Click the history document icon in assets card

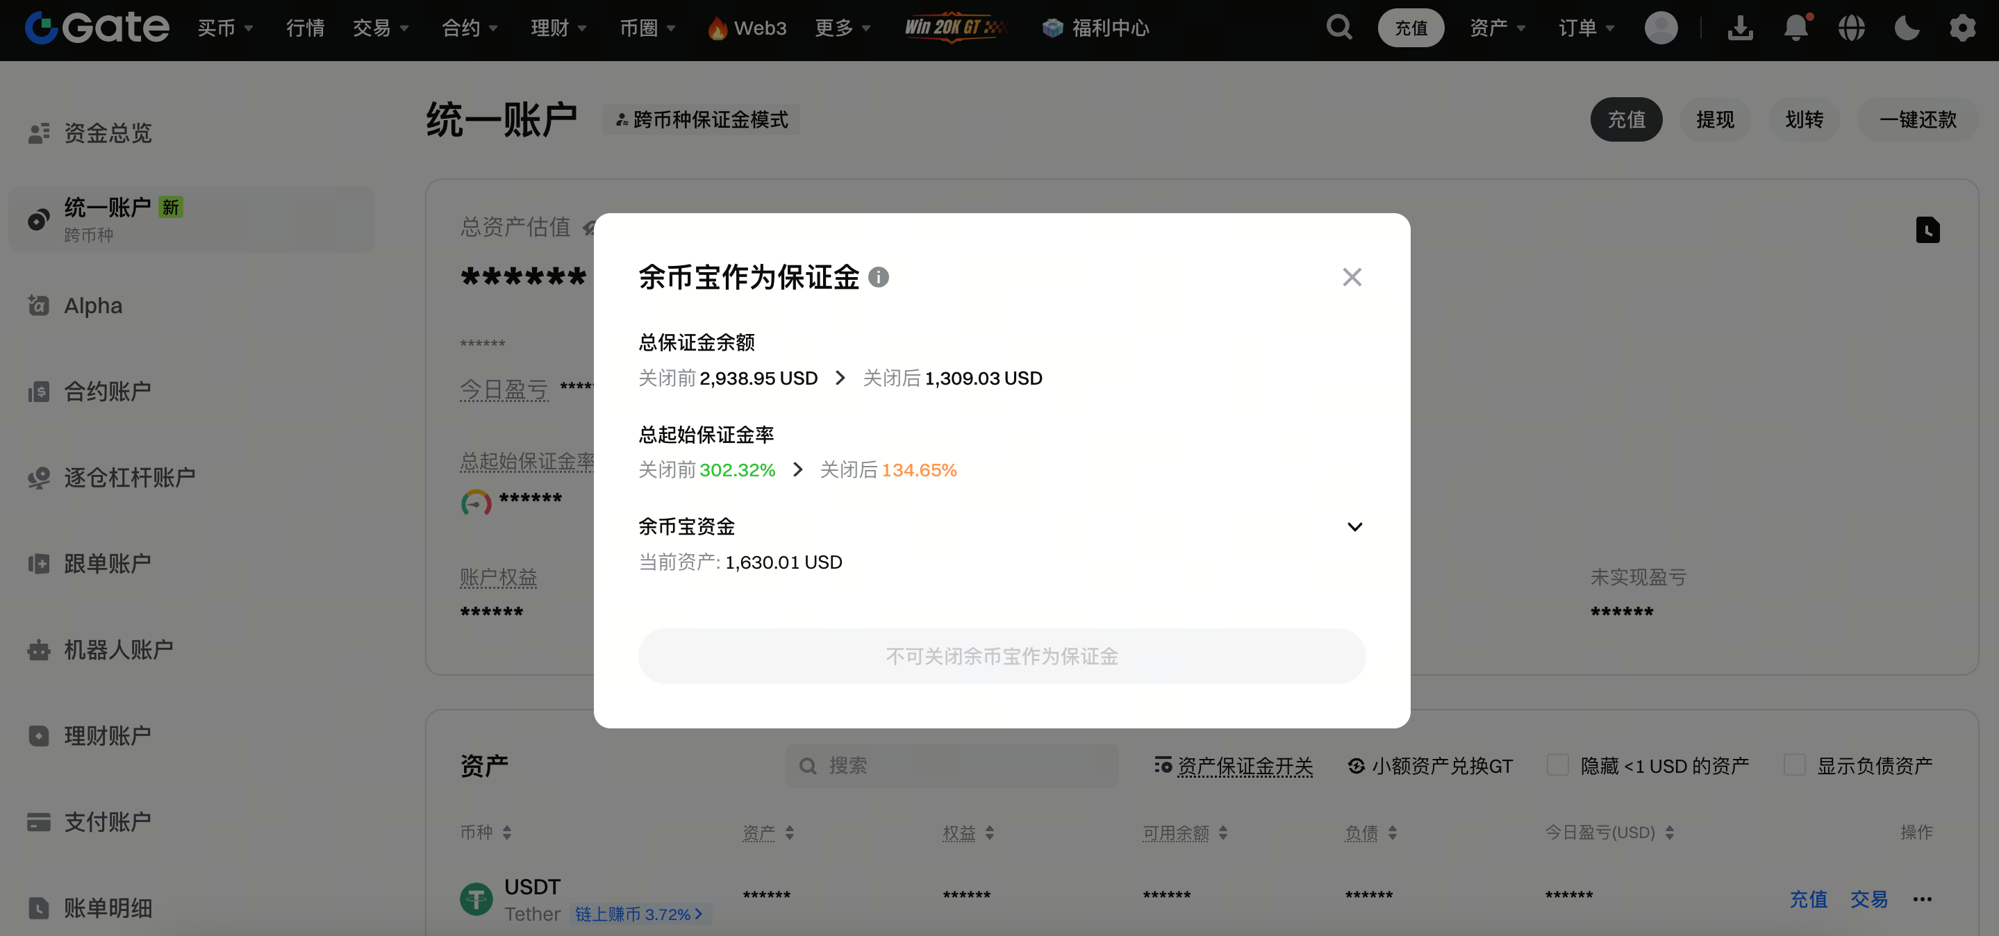pyautogui.click(x=1927, y=231)
